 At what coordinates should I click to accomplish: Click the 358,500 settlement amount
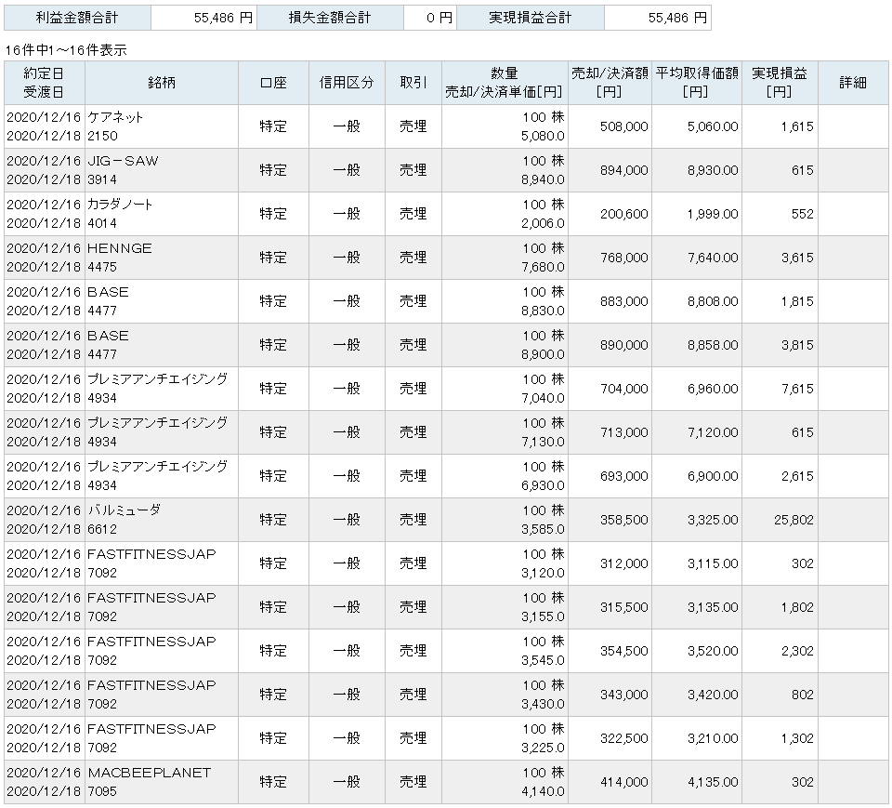tap(624, 520)
